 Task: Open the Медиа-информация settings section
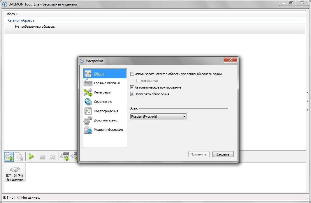coord(105,129)
